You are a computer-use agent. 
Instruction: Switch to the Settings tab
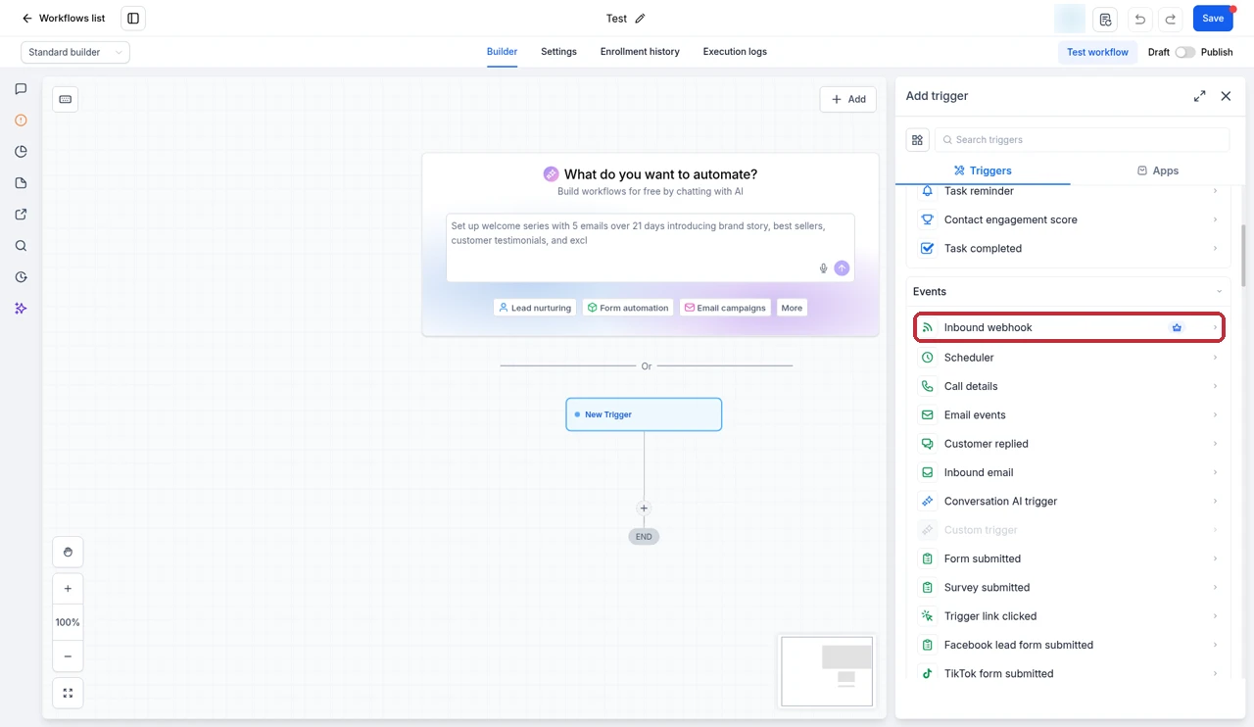click(558, 52)
